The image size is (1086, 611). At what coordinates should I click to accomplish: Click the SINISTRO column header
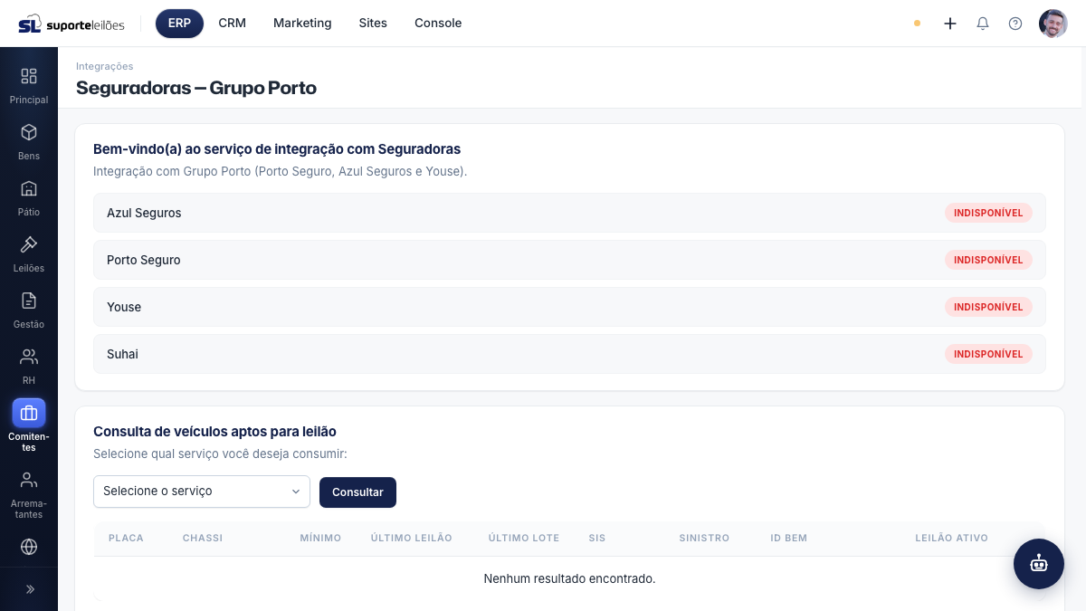[x=704, y=538]
